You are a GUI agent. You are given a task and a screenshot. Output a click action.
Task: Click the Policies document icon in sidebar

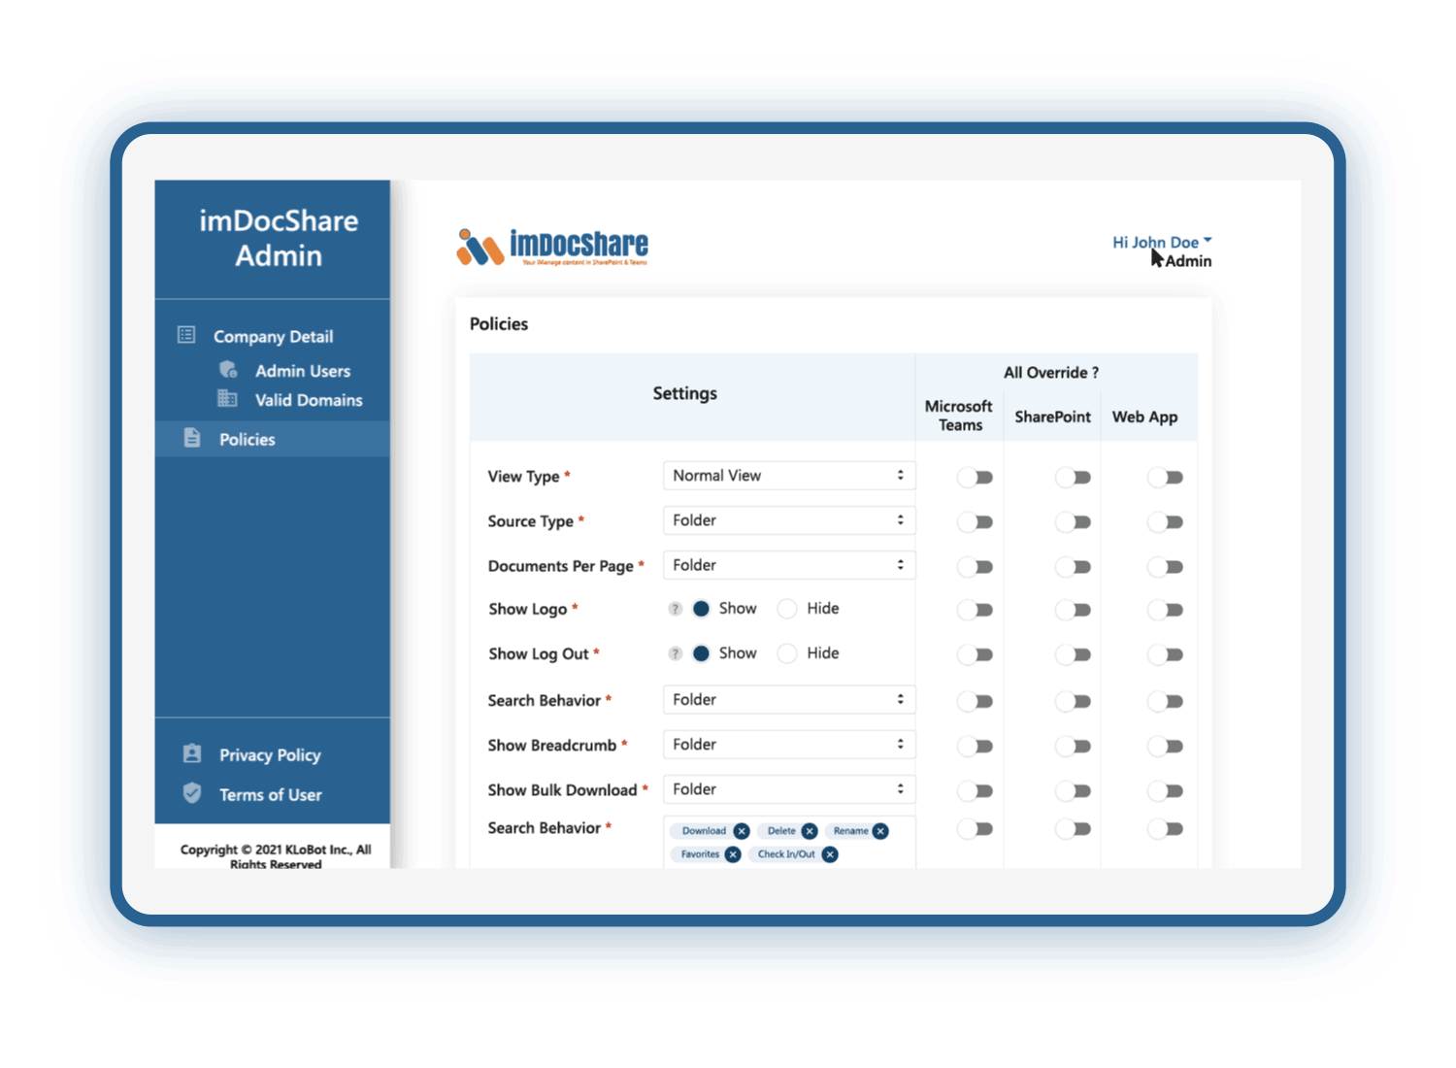[x=192, y=438]
